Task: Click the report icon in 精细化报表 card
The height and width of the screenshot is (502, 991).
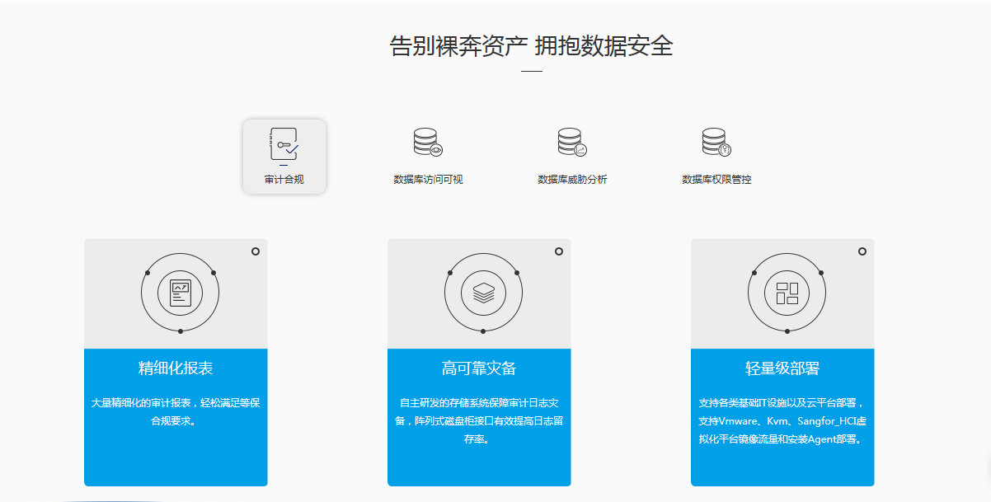Action: 180,293
